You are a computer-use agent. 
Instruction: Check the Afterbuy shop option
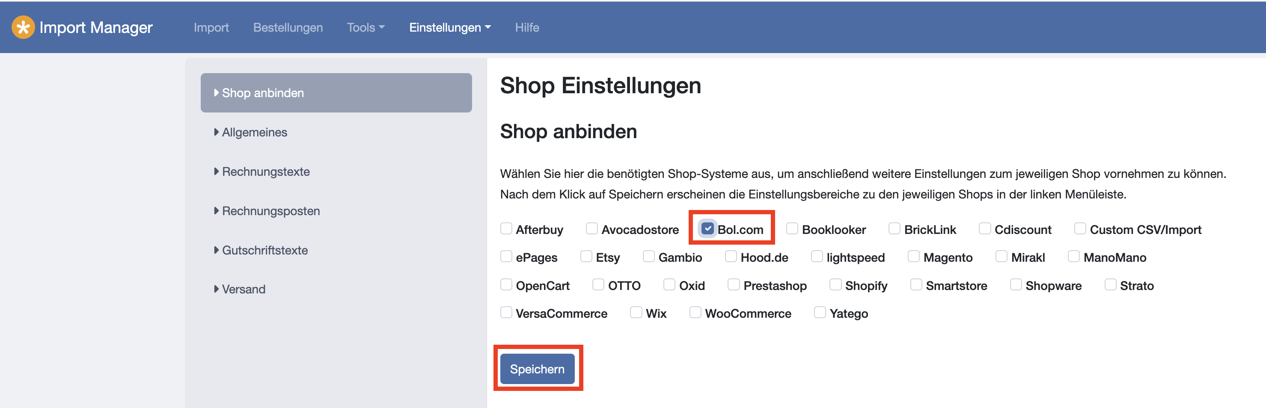pos(506,229)
